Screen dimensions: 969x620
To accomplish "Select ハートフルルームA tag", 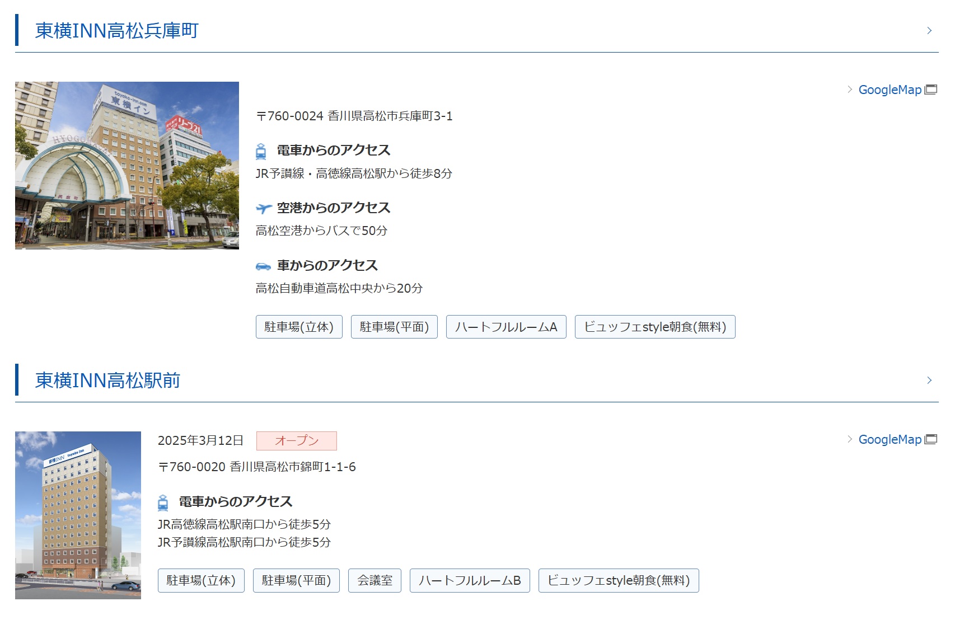I will coord(506,327).
